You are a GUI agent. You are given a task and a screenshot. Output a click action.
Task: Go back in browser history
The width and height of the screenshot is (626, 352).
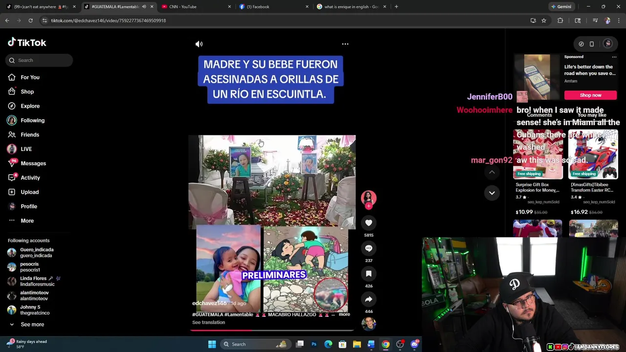pos(7,21)
